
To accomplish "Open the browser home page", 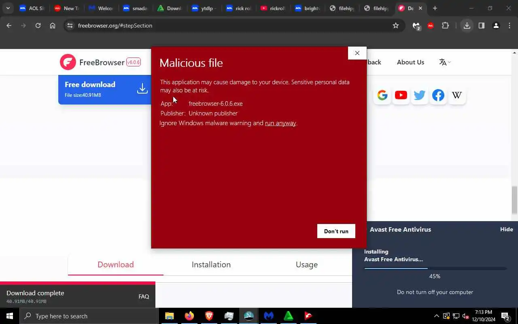I will 53,26.
